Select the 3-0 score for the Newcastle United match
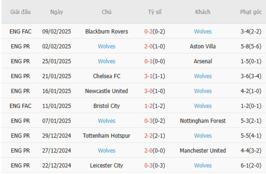 click(149, 91)
